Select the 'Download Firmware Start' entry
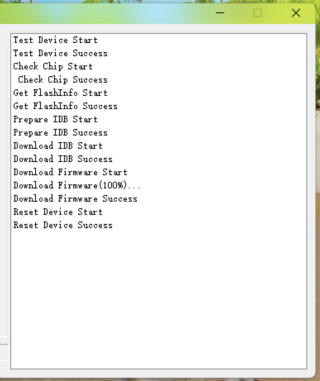The width and height of the screenshot is (320, 381). coord(70,172)
